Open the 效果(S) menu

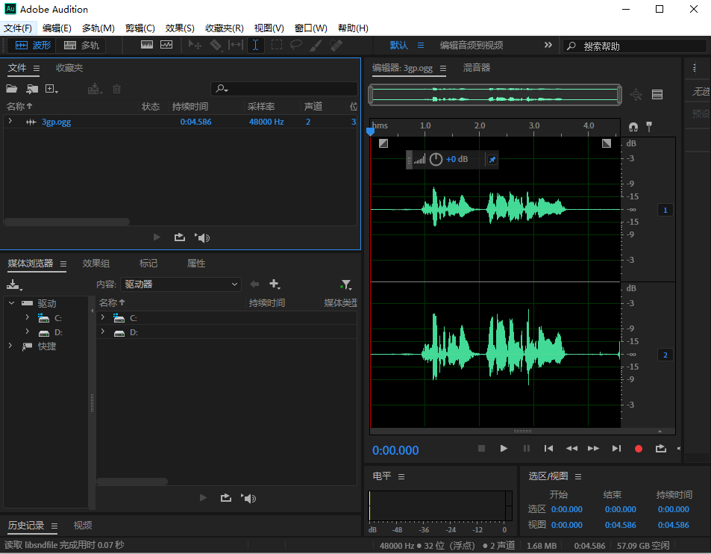pos(180,28)
